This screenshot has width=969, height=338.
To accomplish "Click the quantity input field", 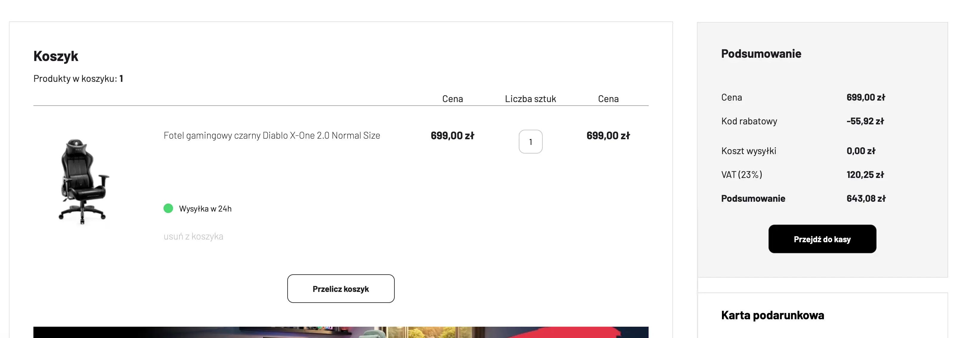I will point(530,142).
